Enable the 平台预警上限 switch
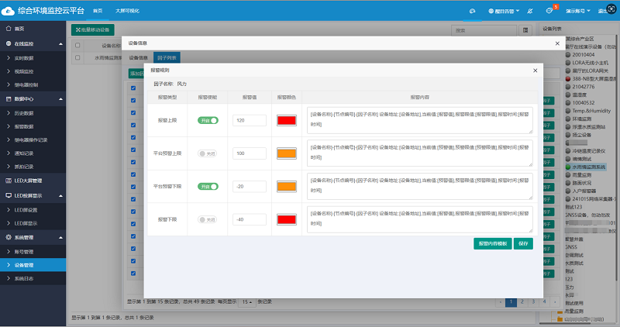 [208, 153]
